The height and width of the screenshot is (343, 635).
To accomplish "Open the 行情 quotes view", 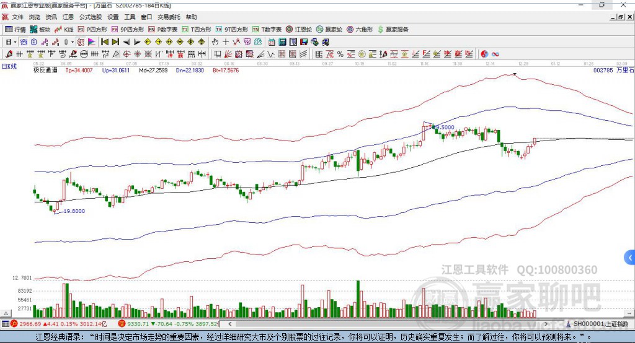I will 16,30.
